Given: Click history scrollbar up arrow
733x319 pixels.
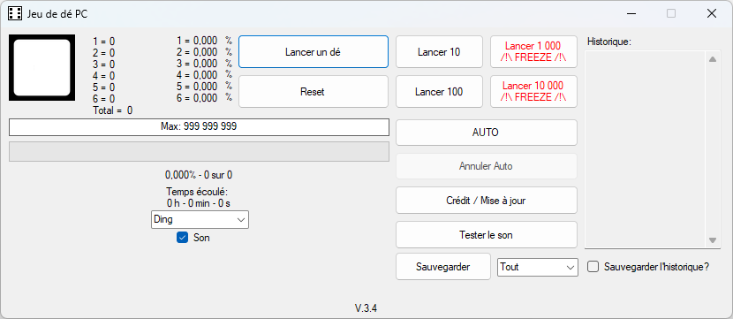Looking at the screenshot, I should [713, 59].
